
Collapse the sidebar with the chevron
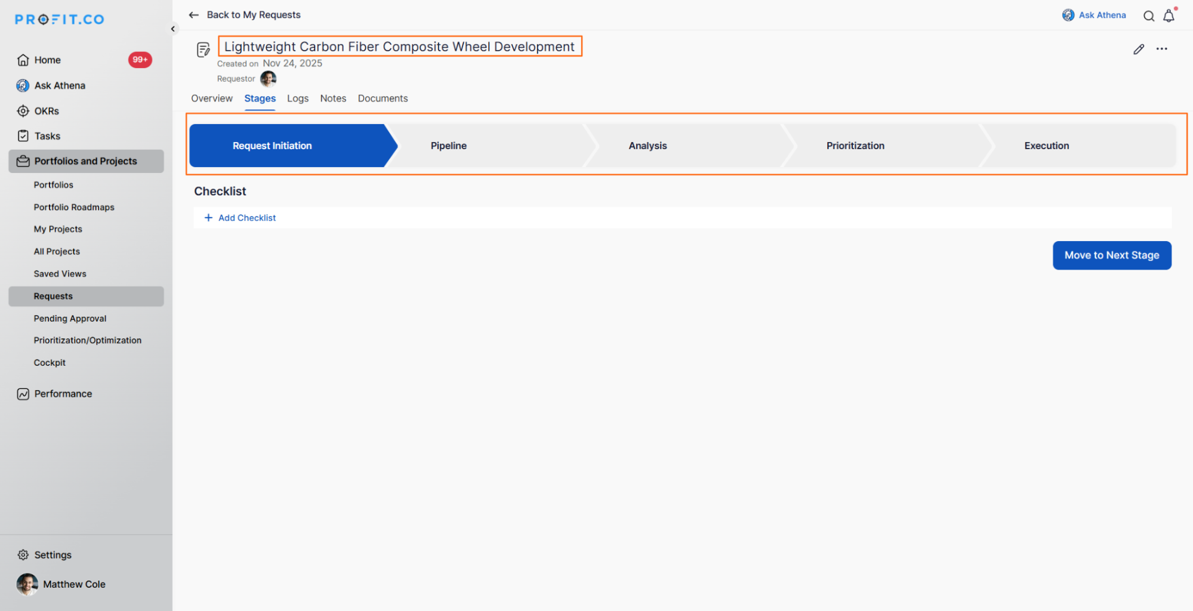pyautogui.click(x=173, y=29)
